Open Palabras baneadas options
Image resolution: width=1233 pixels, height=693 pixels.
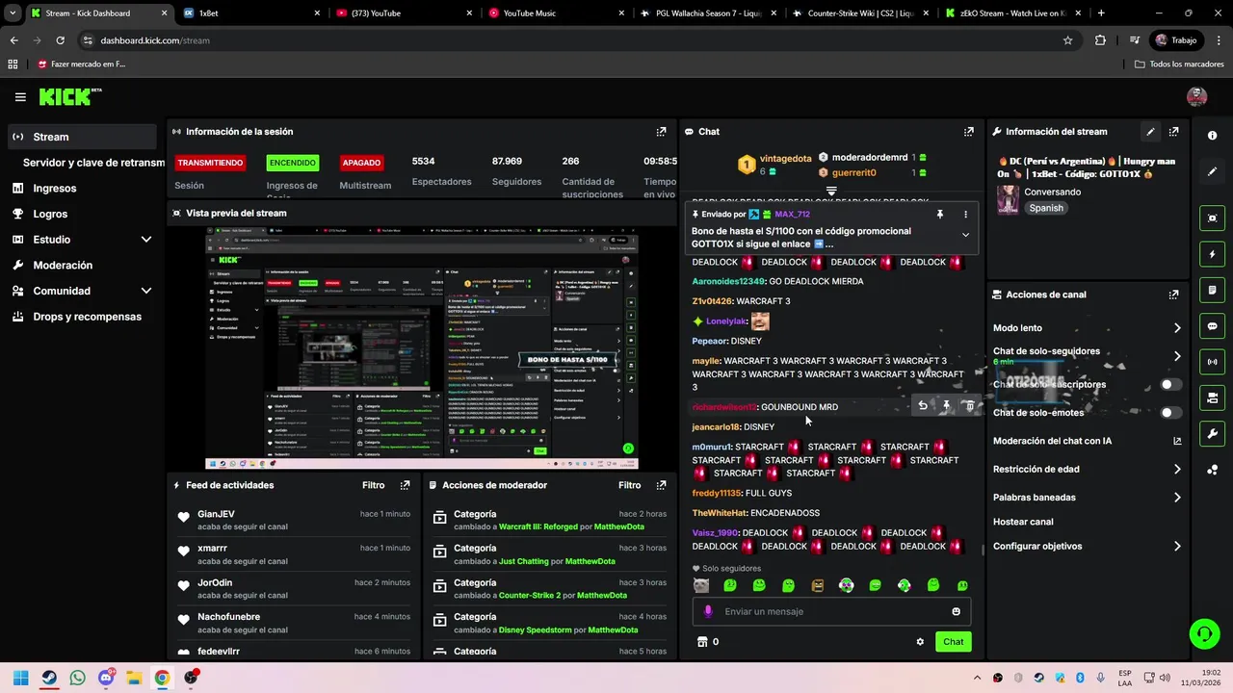[1177, 498]
